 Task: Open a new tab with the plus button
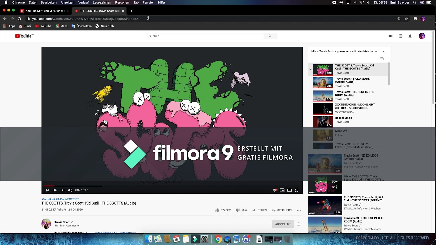(131, 11)
